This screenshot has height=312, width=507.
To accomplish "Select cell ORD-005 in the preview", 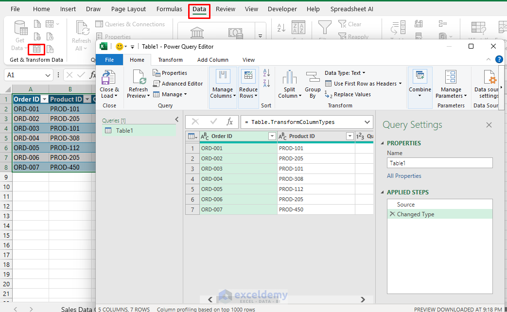I will [x=238, y=189].
